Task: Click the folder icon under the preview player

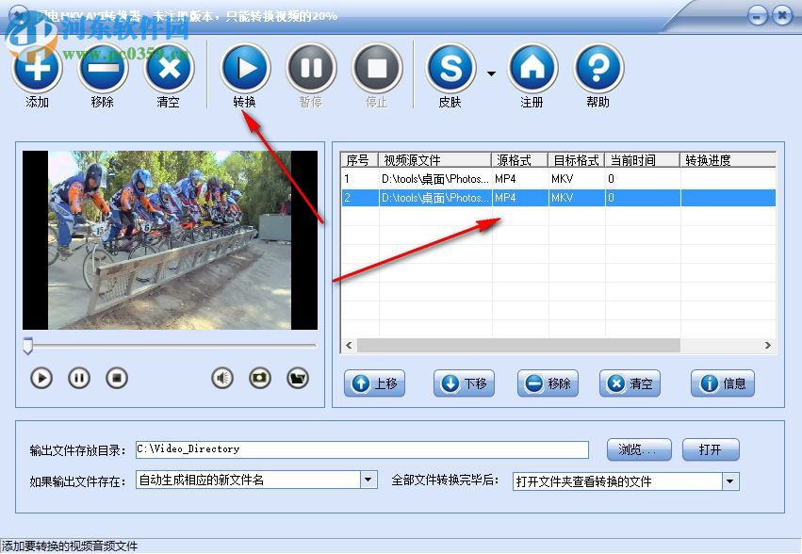Action: coord(298,377)
